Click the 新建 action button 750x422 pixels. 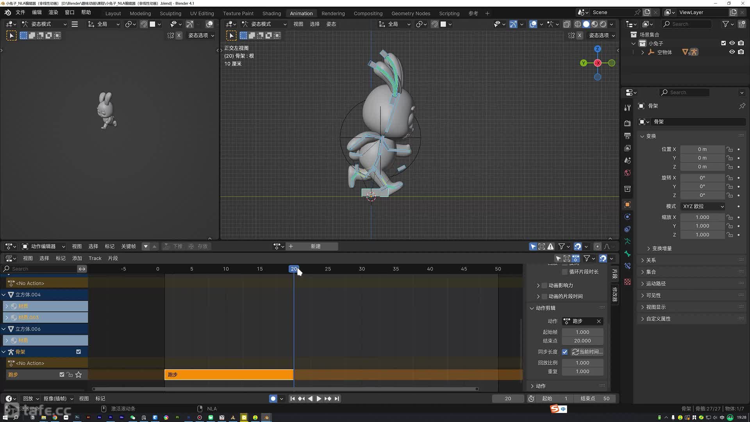316,247
